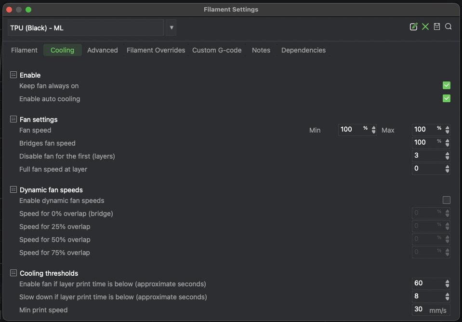Open the preset dropdown arrow next to TPU (Black) - ML
Image resolution: width=462 pixels, height=322 pixels.
(171, 28)
